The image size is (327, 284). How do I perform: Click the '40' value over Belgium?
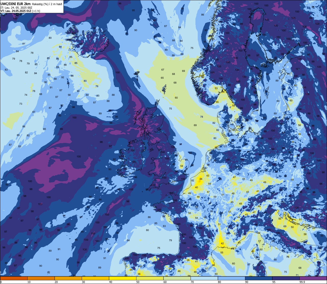[196, 187]
